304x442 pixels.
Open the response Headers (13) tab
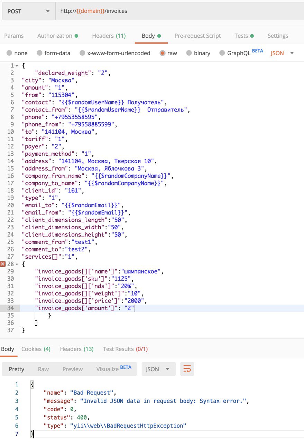tap(77, 349)
